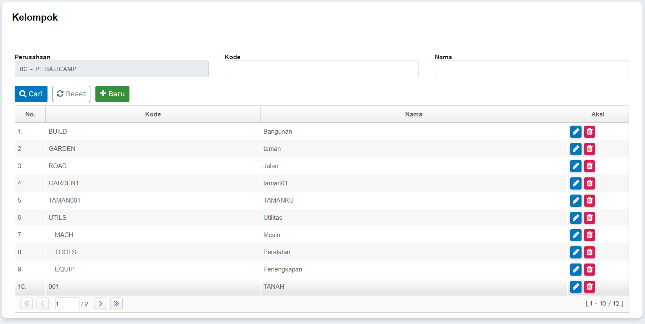Jump to the last page arrow
Image resolution: width=645 pixels, height=324 pixels.
[116, 303]
